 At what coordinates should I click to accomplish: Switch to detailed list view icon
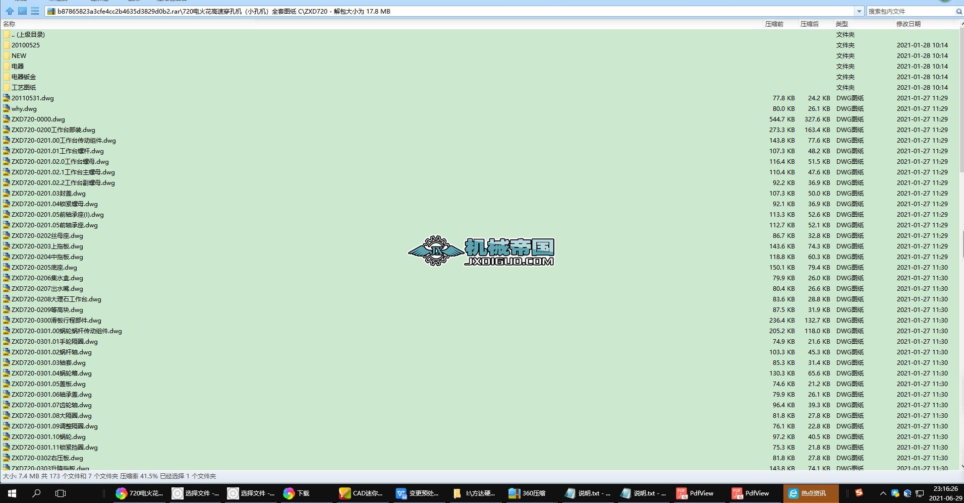(x=35, y=11)
